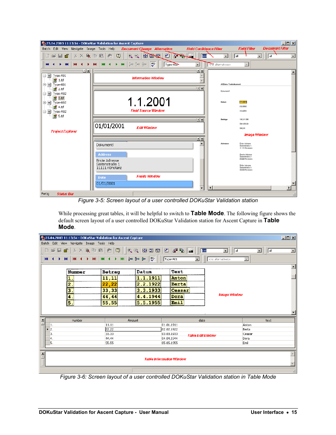Click Zoom in magnifier in Figure 3-5 window

130,56
